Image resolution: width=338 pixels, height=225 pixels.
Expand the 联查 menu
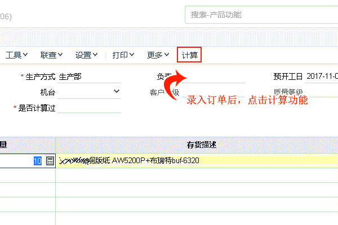51,55
